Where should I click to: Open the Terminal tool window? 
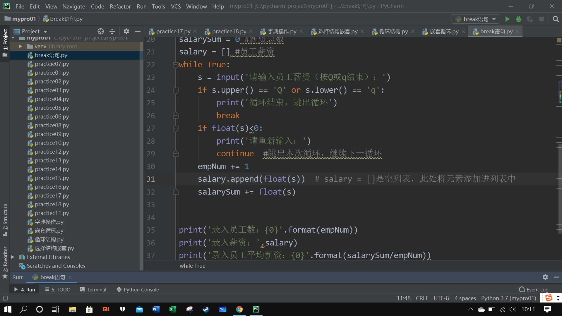pyautogui.click(x=93, y=289)
